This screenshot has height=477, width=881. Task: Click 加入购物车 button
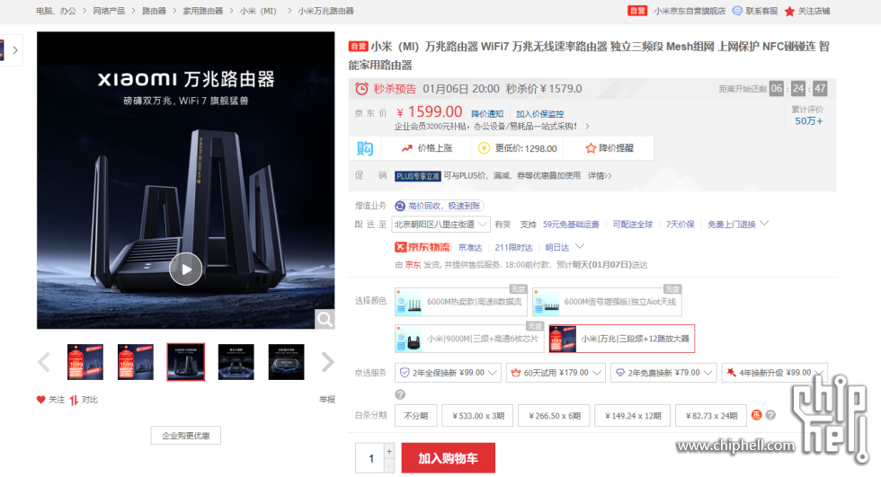448,458
